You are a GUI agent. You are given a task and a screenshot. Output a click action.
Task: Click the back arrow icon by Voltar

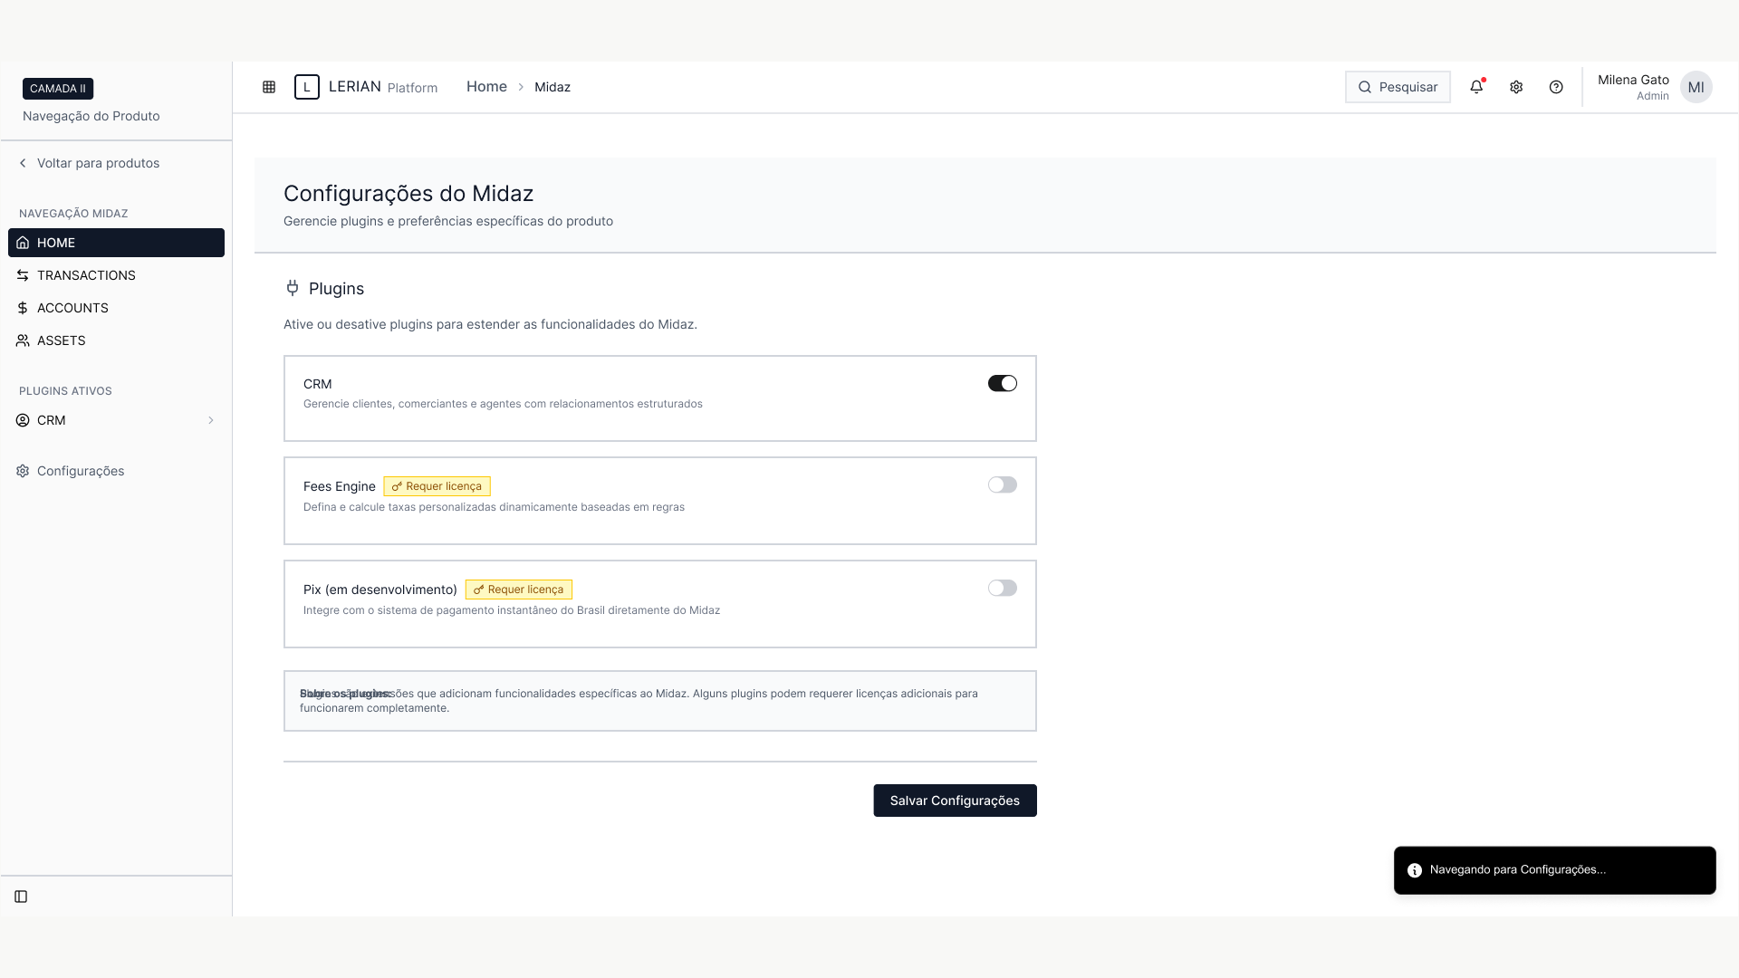[23, 163]
